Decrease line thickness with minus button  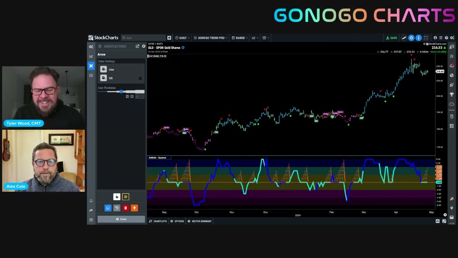pos(127,96)
